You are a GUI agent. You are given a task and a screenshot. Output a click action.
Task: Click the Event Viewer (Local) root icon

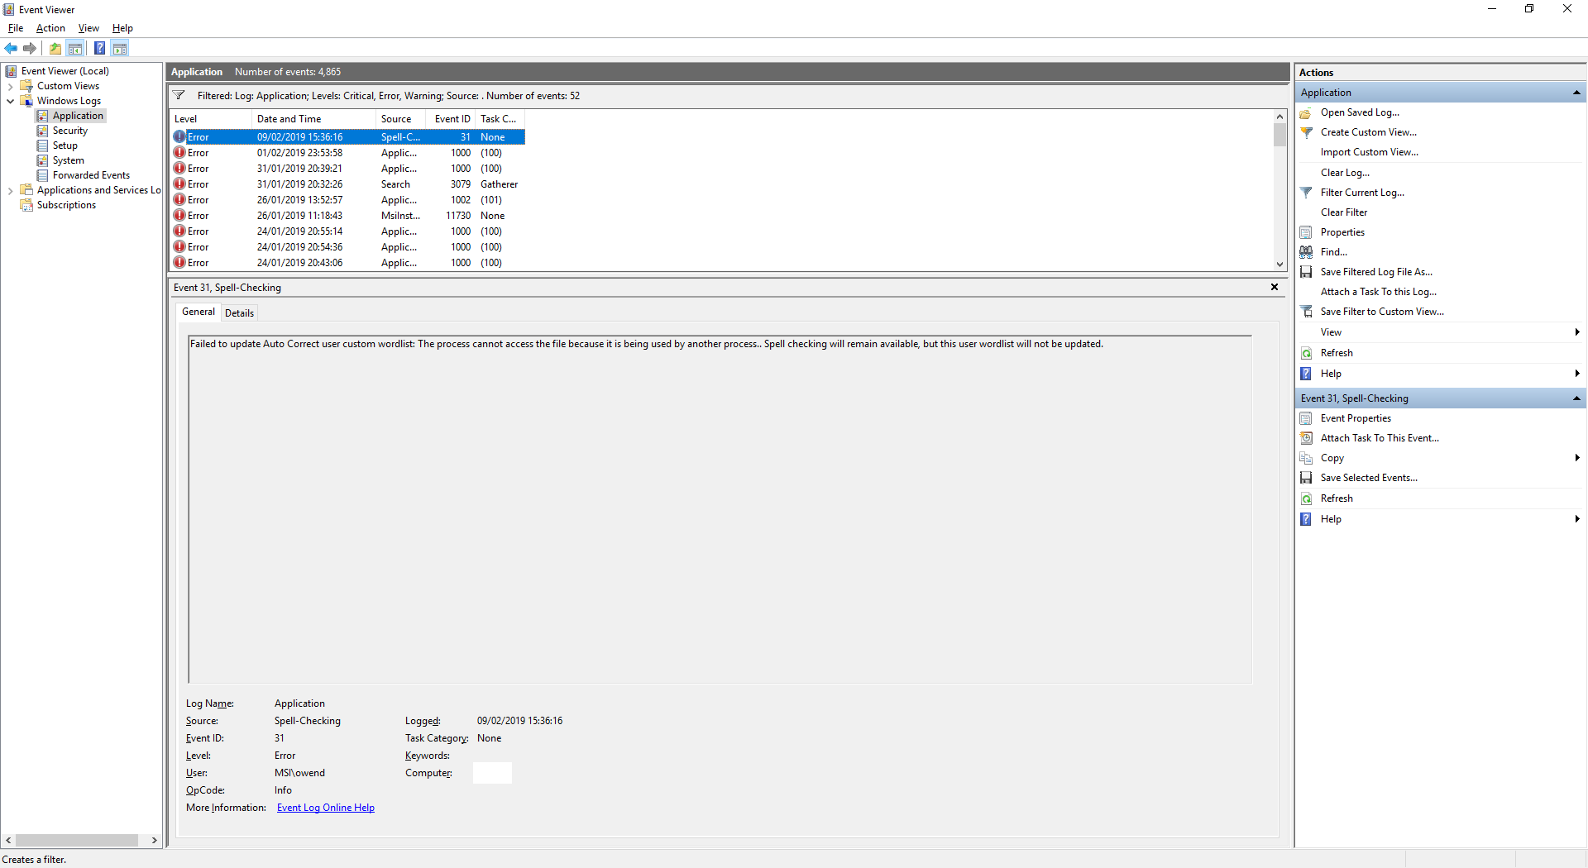coord(11,71)
